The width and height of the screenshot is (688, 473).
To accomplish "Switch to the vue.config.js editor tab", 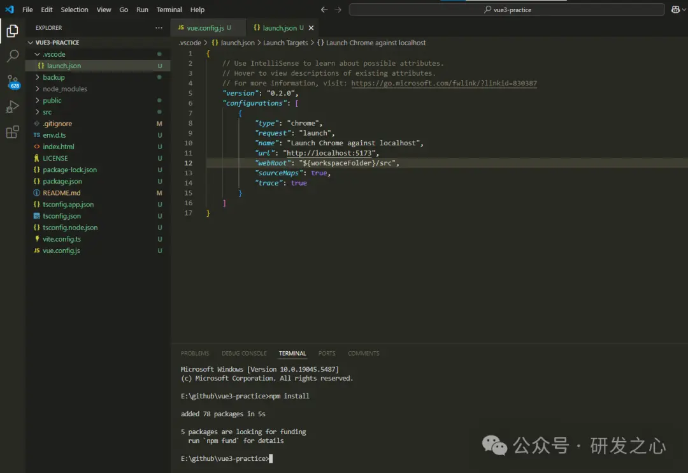I will [x=204, y=28].
